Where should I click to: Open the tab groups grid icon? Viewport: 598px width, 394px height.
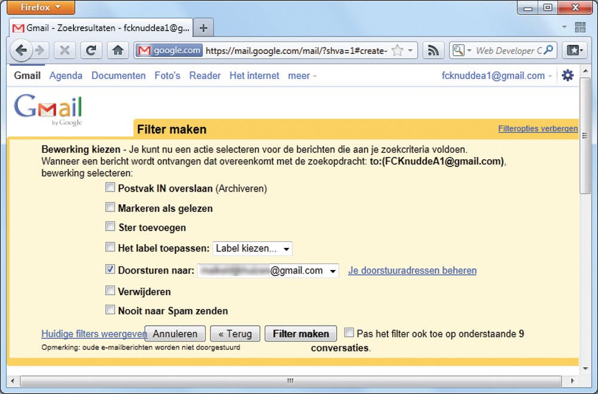580,27
